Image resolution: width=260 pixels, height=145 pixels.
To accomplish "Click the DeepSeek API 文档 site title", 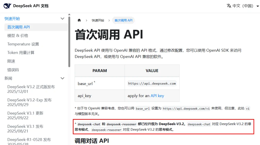I will [31, 6].
